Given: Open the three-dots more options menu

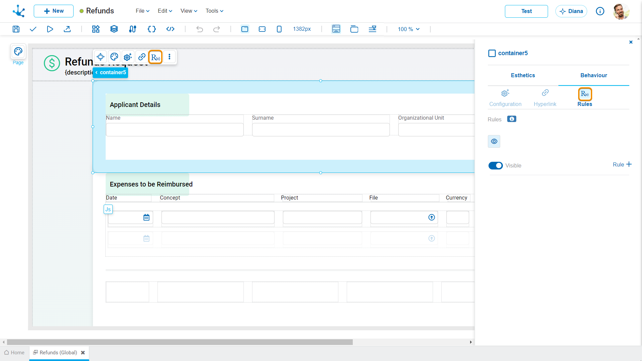Looking at the screenshot, I should [x=170, y=57].
